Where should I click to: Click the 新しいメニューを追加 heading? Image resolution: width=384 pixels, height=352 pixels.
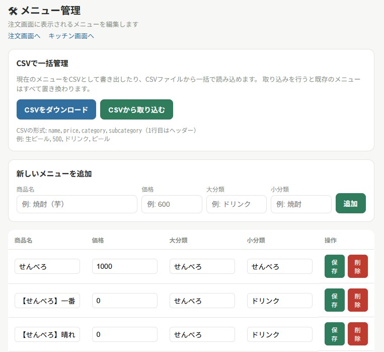(54, 174)
